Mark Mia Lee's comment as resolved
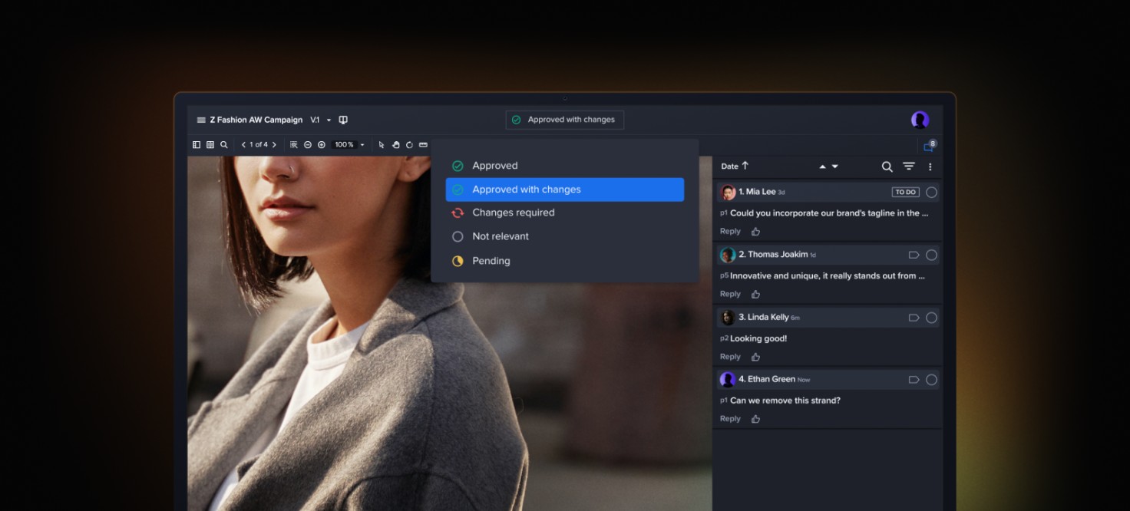 point(931,192)
